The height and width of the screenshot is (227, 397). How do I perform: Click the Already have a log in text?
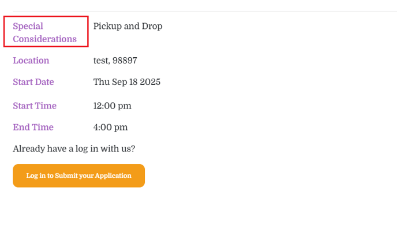(x=74, y=149)
